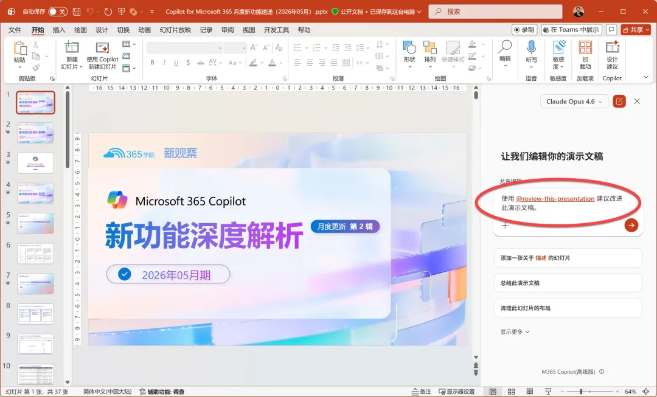Viewport: 657px width, 397px height.
Task: Click 总结此演示文稿 suggestion
Action: point(568,283)
